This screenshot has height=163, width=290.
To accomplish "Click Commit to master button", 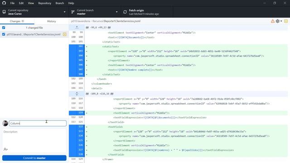I will pos(34,158).
